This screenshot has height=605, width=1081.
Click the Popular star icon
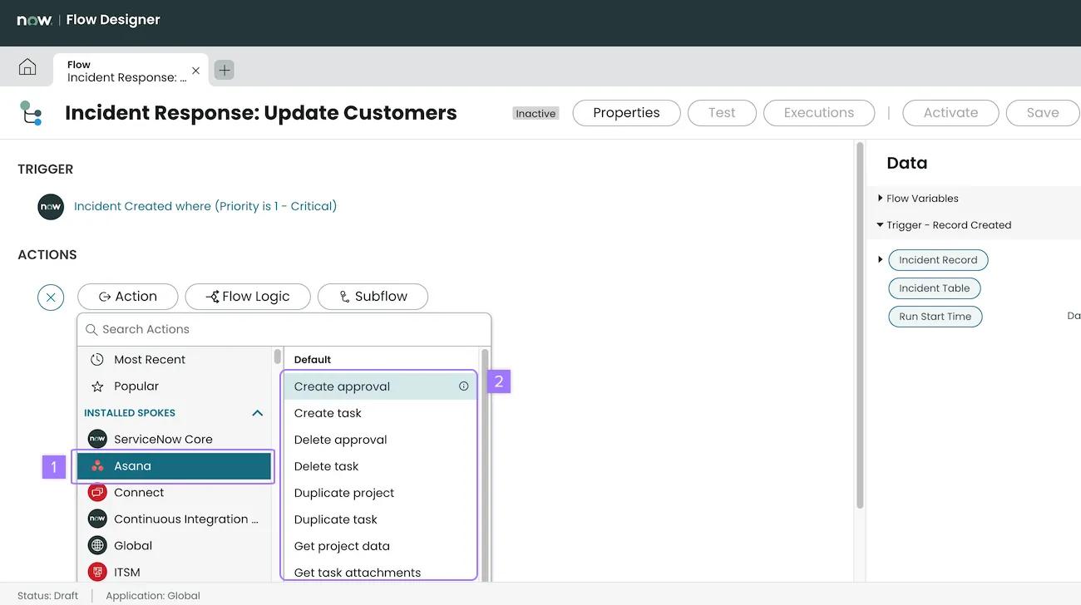(96, 386)
